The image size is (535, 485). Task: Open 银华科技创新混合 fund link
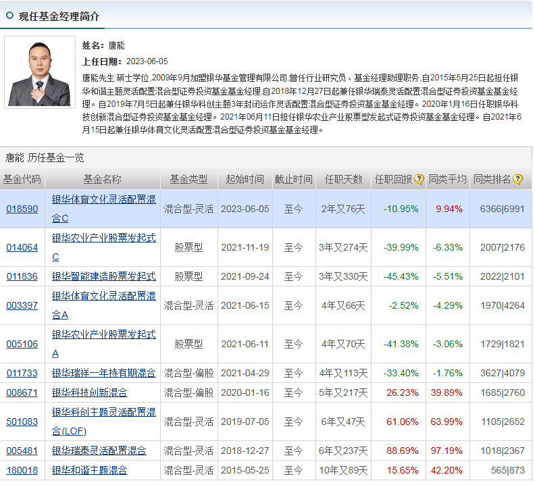[x=90, y=393]
